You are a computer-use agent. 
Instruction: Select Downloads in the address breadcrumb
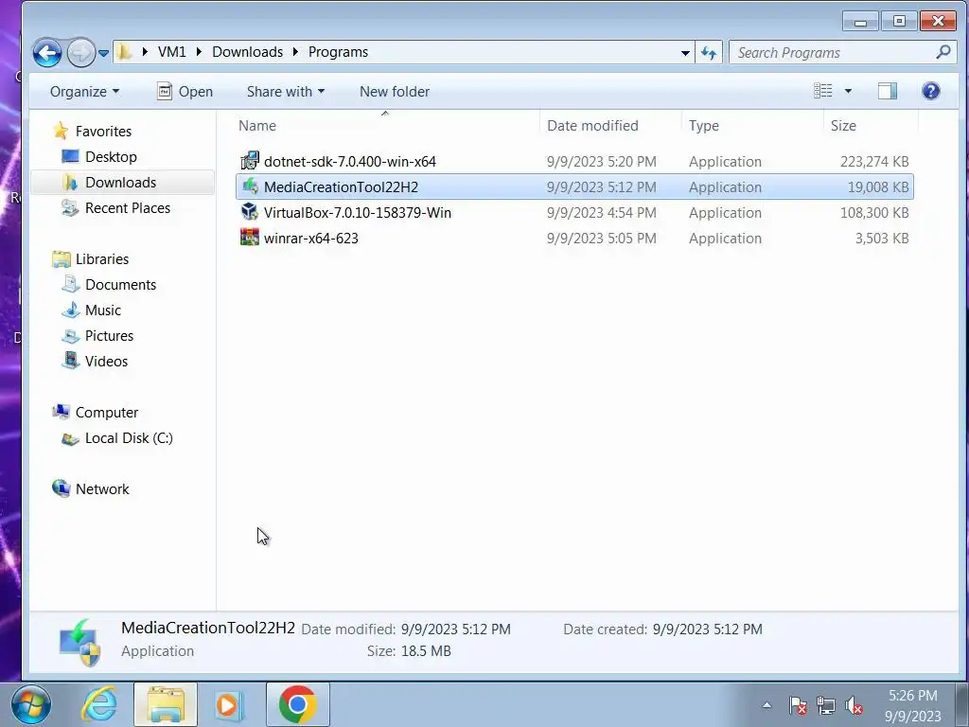point(247,52)
